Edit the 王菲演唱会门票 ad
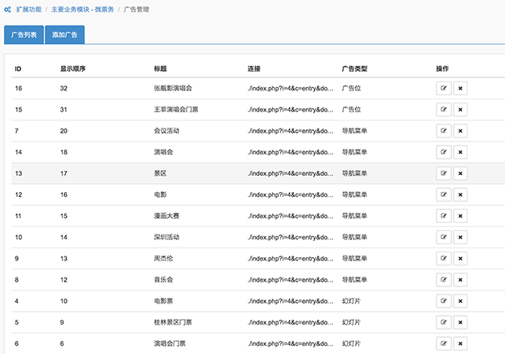Screen dimensions: 505x354 [x=443, y=109]
